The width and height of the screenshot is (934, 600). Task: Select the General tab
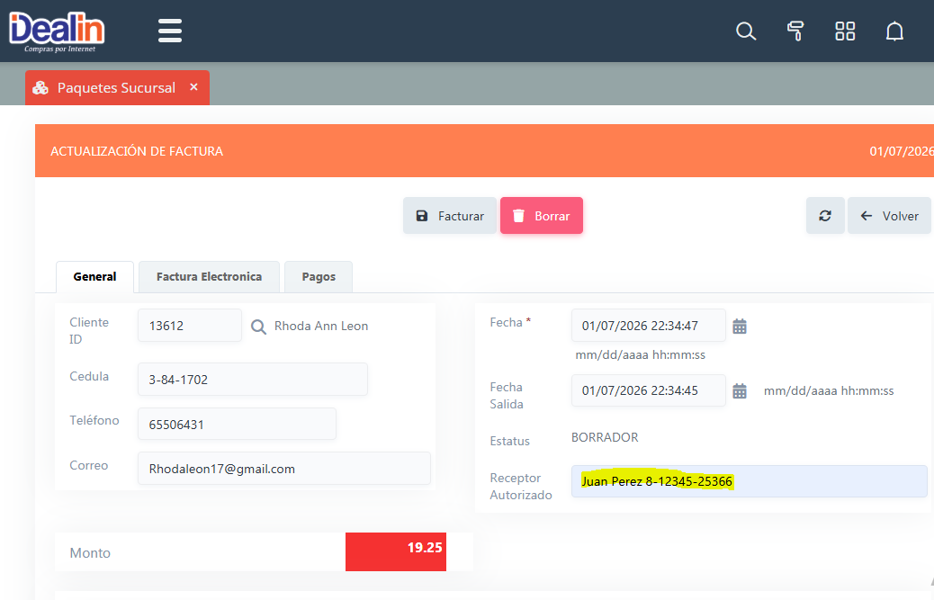click(94, 276)
